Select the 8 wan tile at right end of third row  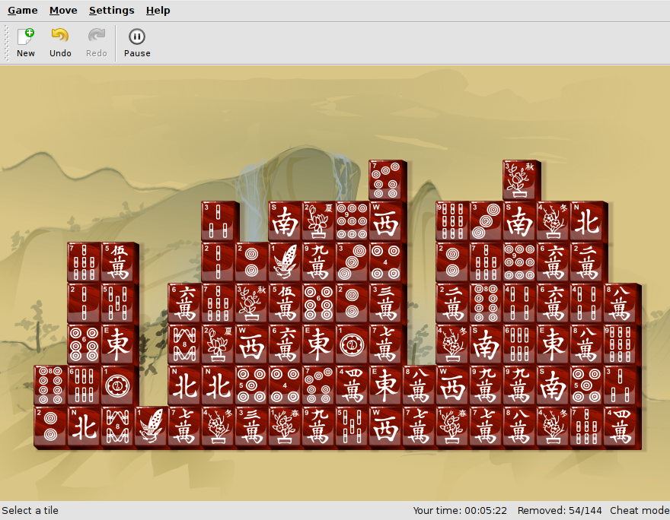(x=621, y=303)
